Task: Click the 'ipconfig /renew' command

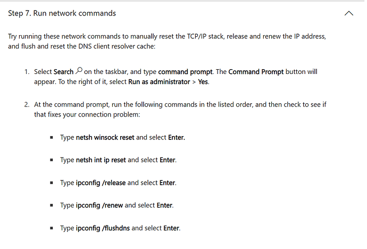Action: (x=99, y=205)
